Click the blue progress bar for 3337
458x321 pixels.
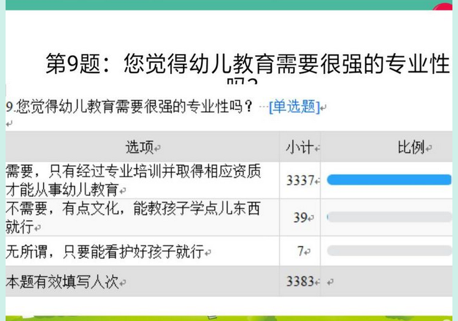389,180
